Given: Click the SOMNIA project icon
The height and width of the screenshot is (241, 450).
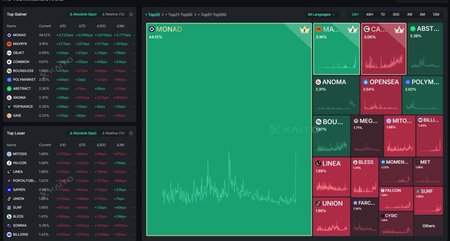Looking at the screenshot, I should click(x=9, y=226).
